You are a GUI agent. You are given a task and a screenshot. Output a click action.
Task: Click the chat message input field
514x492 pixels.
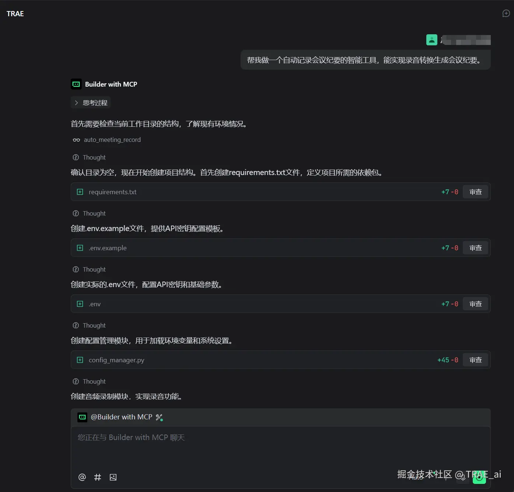280,448
